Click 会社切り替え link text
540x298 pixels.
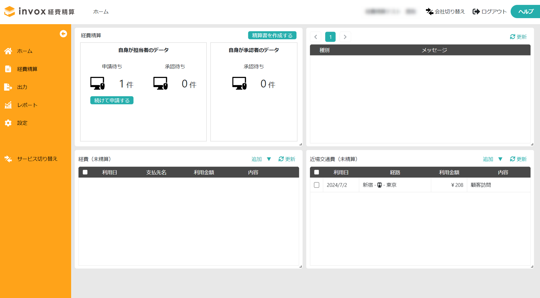click(450, 12)
